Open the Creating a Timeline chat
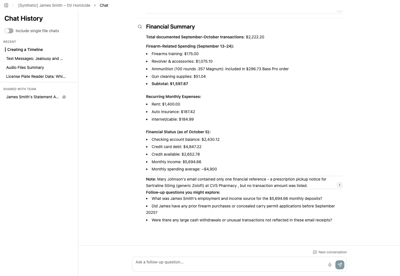The image size is (400, 276). 25,50
